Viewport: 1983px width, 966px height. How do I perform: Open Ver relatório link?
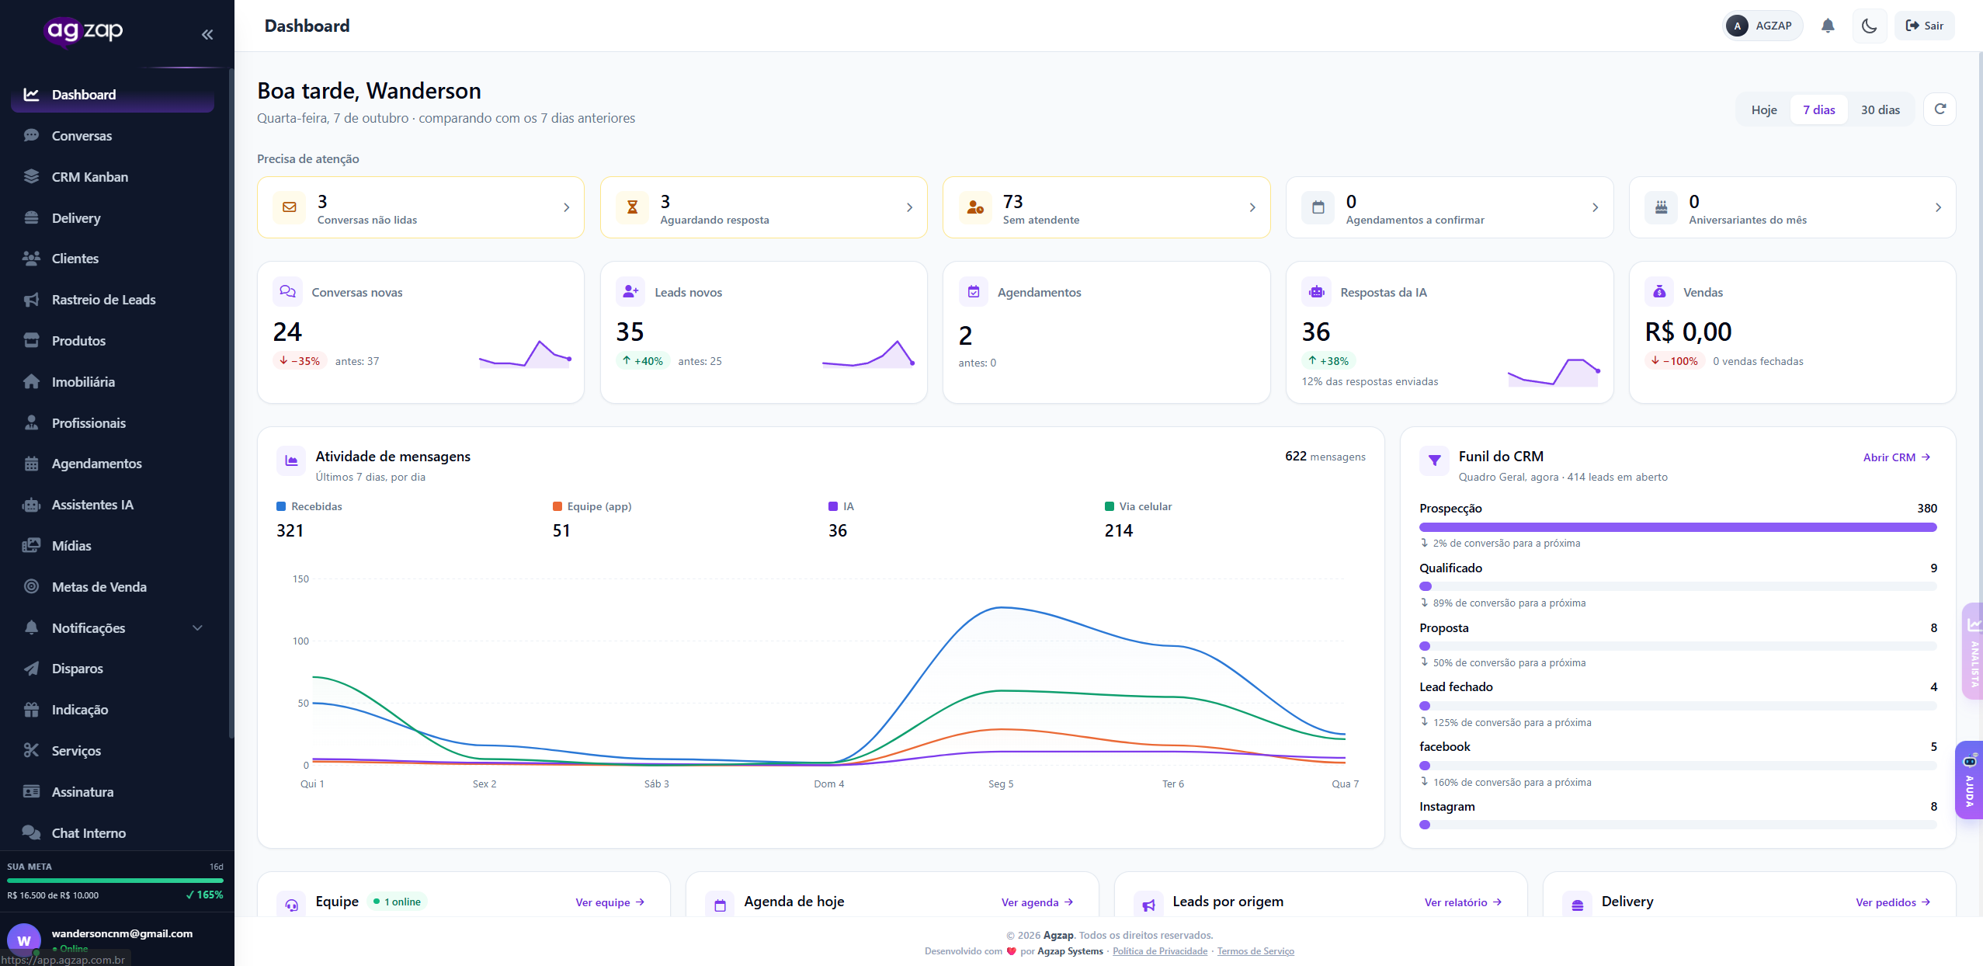point(1463,902)
